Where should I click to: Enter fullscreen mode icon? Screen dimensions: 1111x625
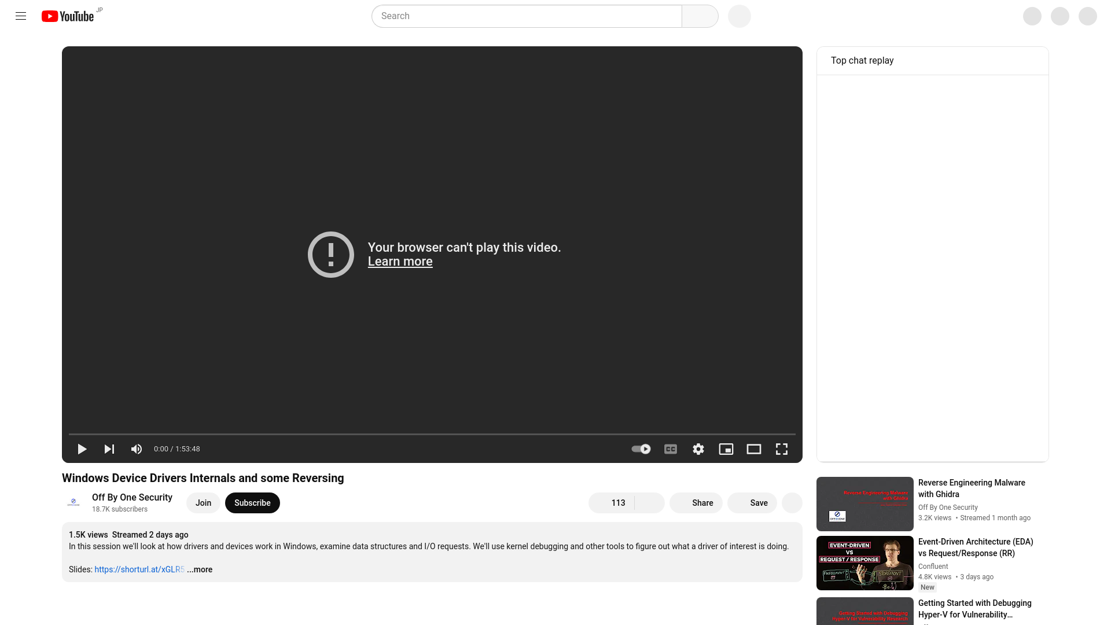coord(782,448)
